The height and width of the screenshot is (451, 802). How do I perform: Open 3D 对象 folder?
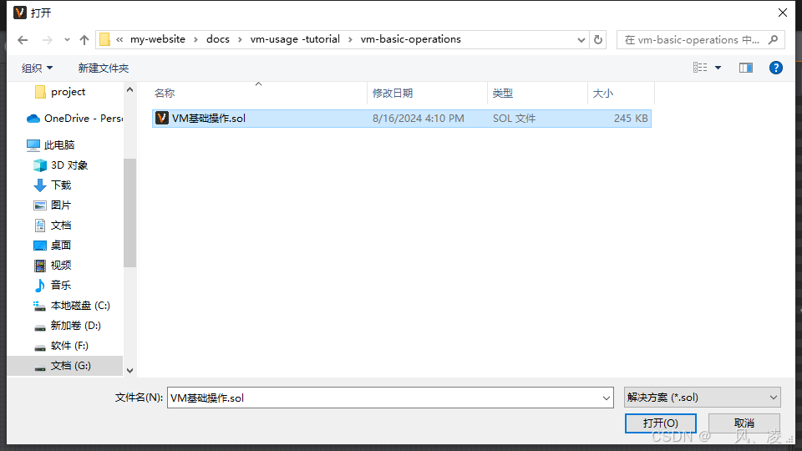60,165
